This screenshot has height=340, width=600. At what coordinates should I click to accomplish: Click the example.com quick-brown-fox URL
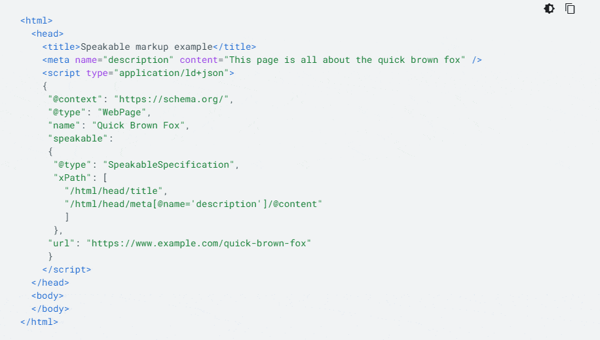point(198,243)
